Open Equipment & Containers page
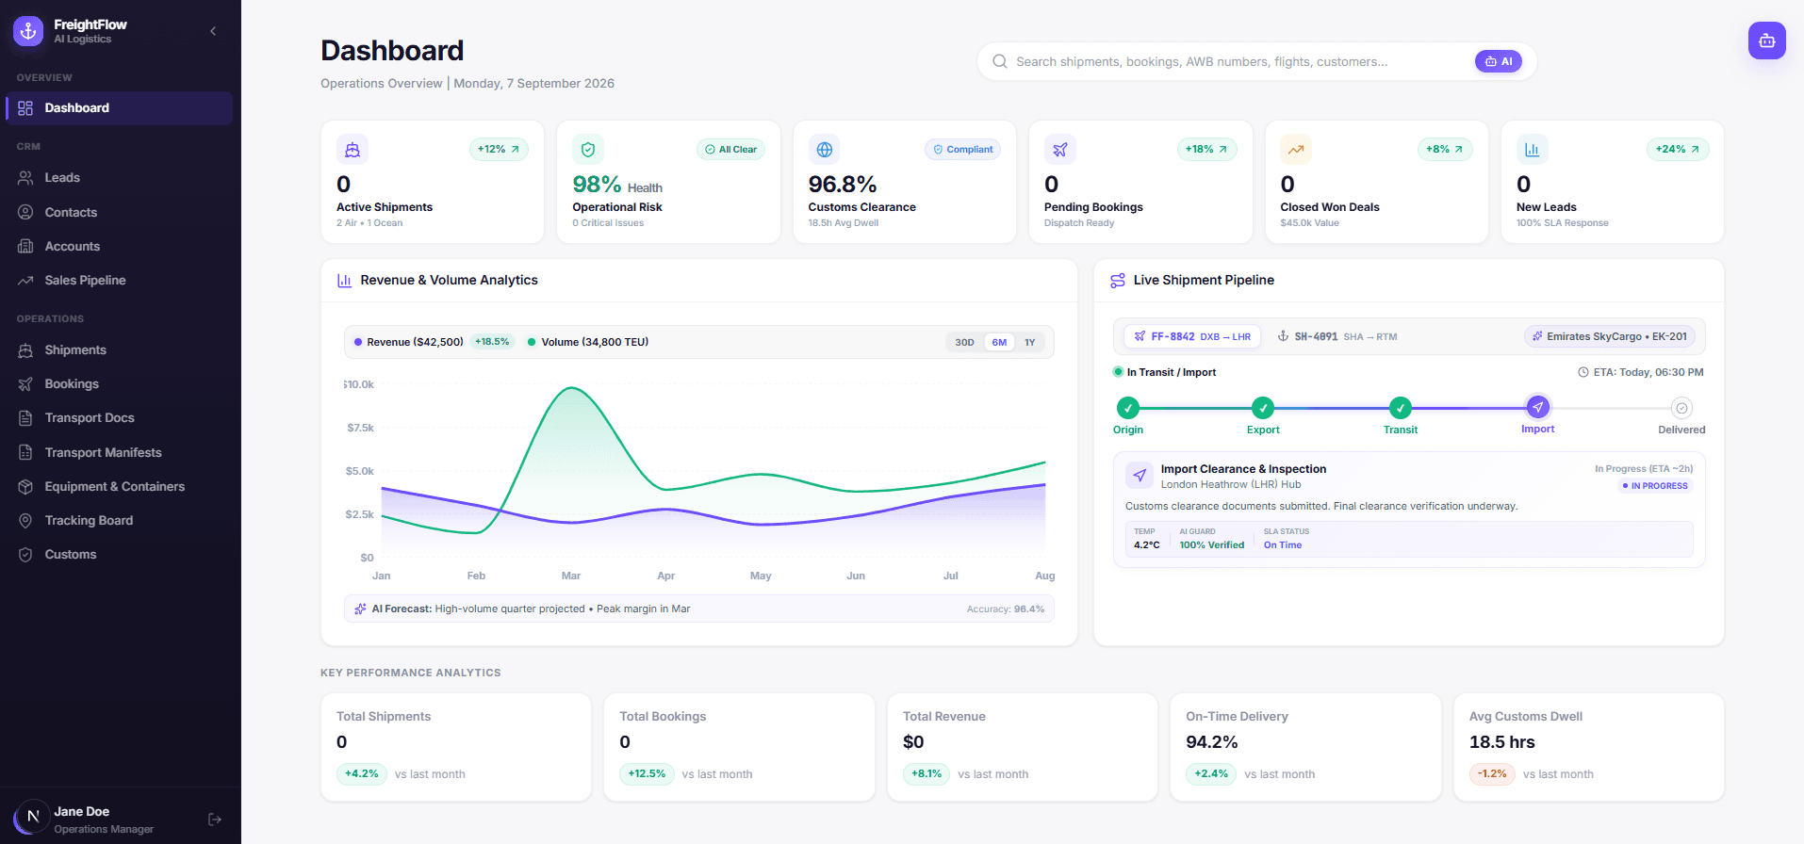This screenshot has height=844, width=1804. click(119, 487)
